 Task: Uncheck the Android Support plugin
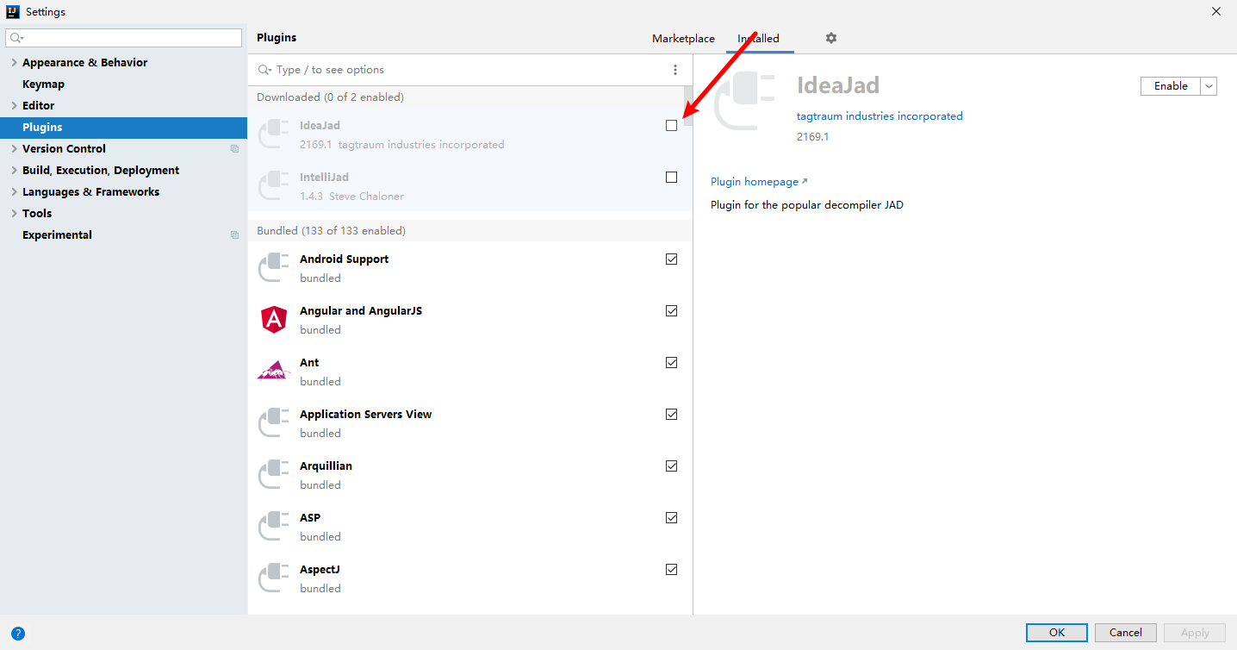[x=671, y=259]
